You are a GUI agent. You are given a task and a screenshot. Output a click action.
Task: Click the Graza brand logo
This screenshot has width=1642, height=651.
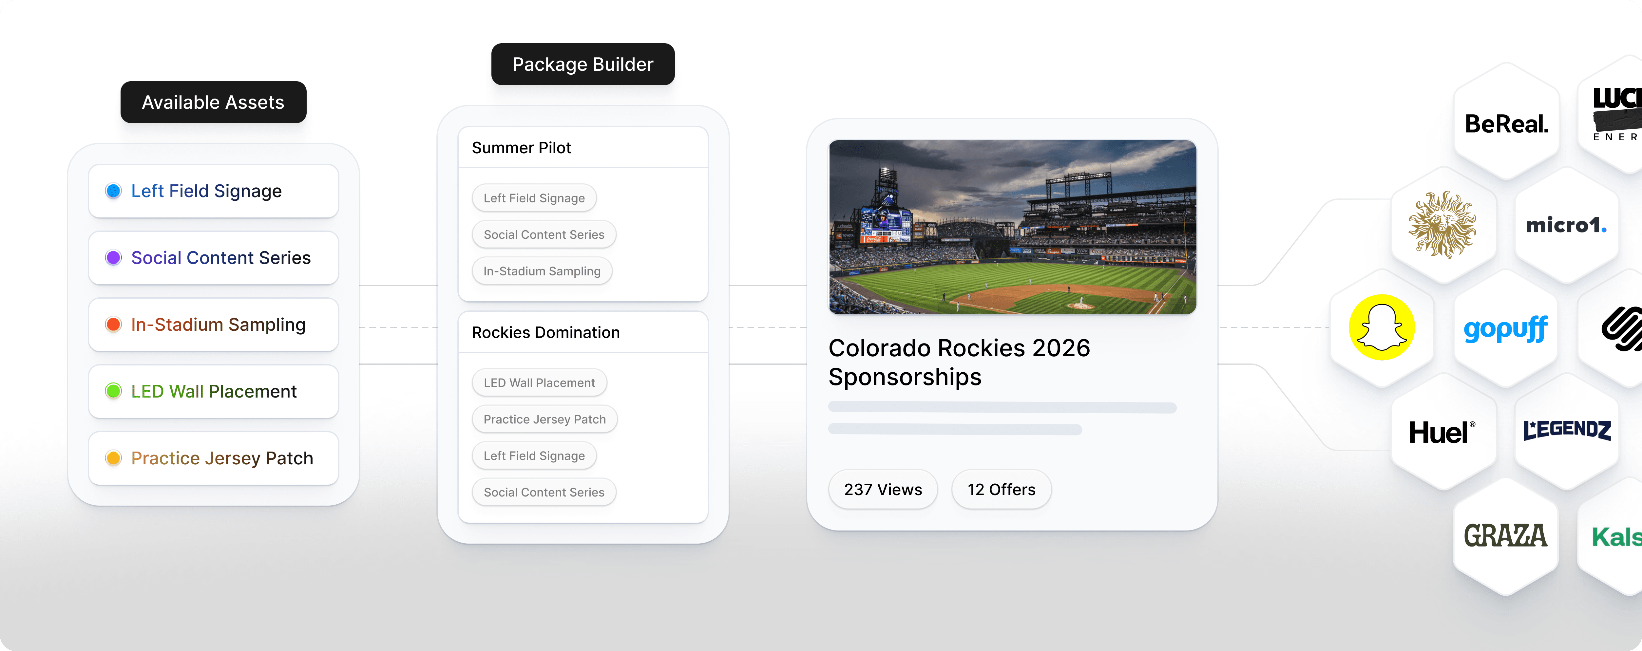click(1506, 536)
